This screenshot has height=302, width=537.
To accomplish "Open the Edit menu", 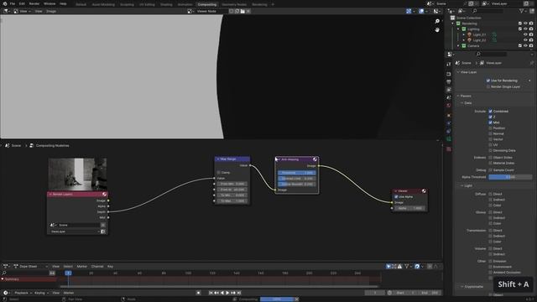I will pos(22,3).
